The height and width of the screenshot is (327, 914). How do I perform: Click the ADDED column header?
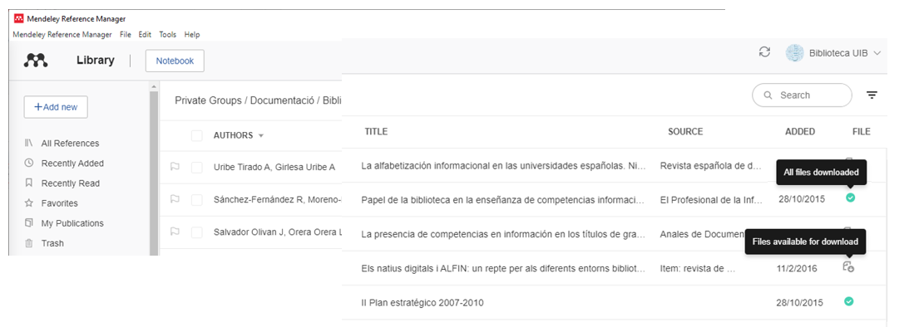pos(800,131)
